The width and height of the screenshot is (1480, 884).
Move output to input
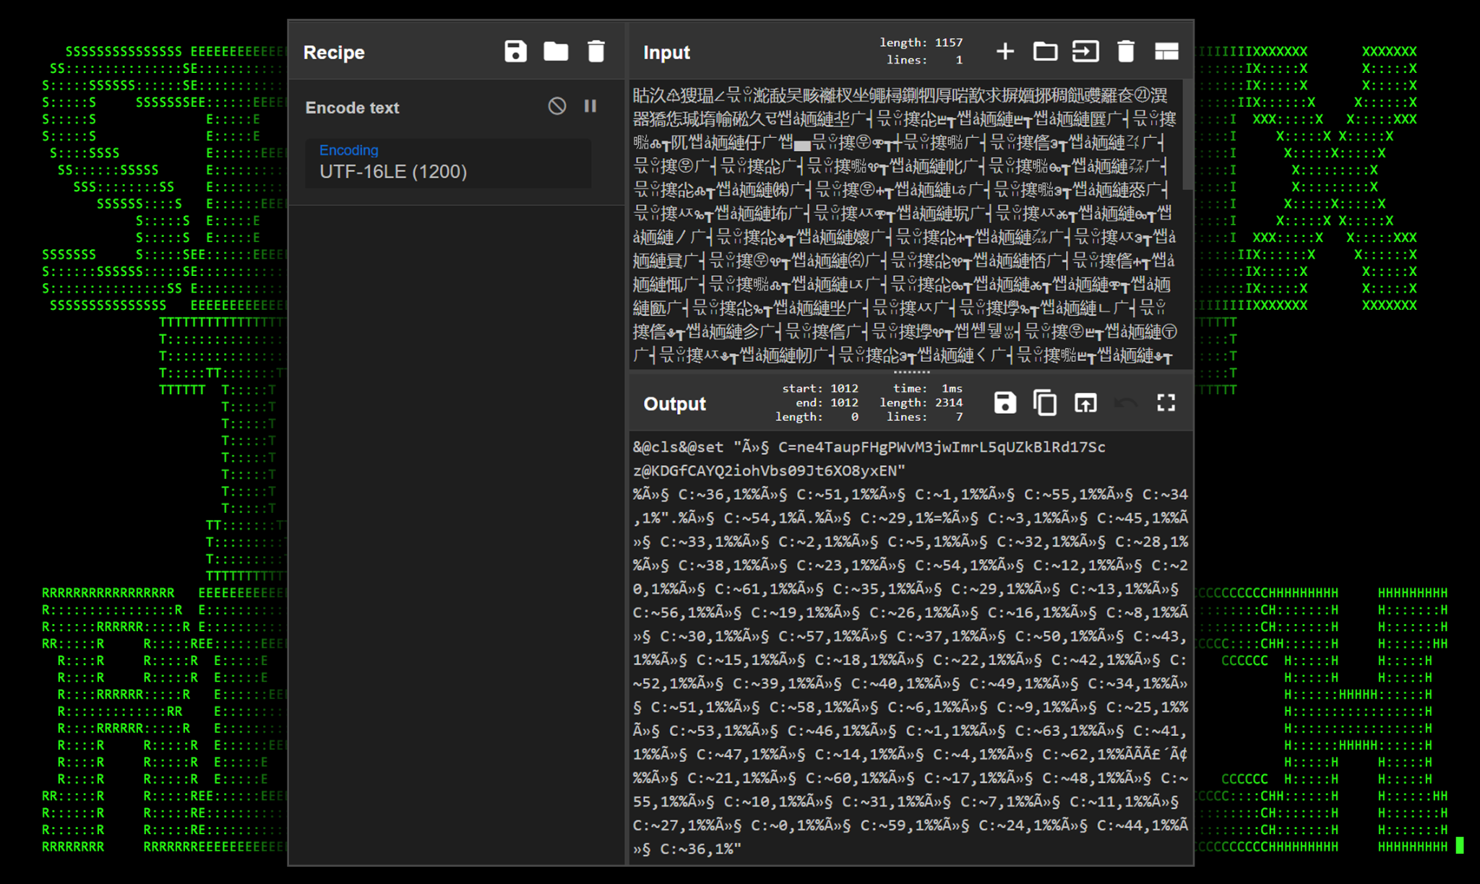[1085, 403]
